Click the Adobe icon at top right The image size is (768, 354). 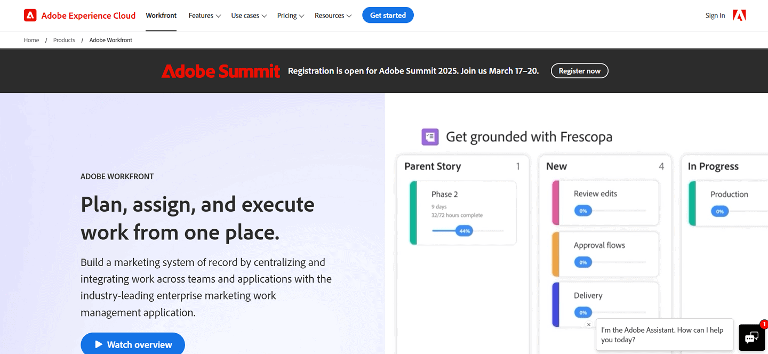[739, 15]
